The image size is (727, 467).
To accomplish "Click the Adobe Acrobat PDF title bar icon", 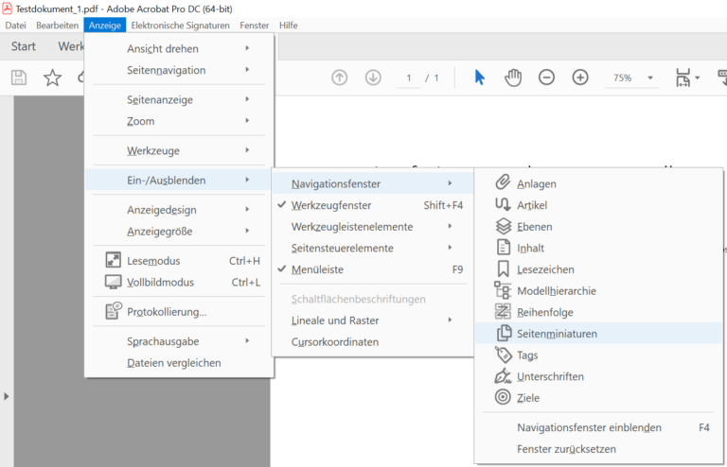I will (x=7, y=8).
